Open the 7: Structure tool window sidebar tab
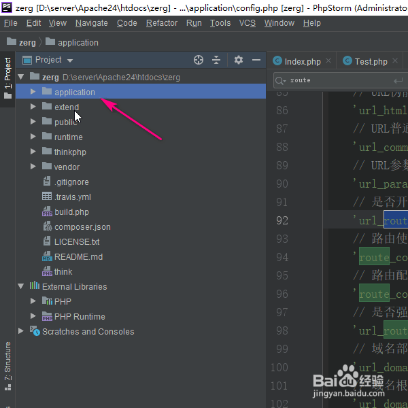Viewport: 408px width, 408px height. [x=7, y=367]
